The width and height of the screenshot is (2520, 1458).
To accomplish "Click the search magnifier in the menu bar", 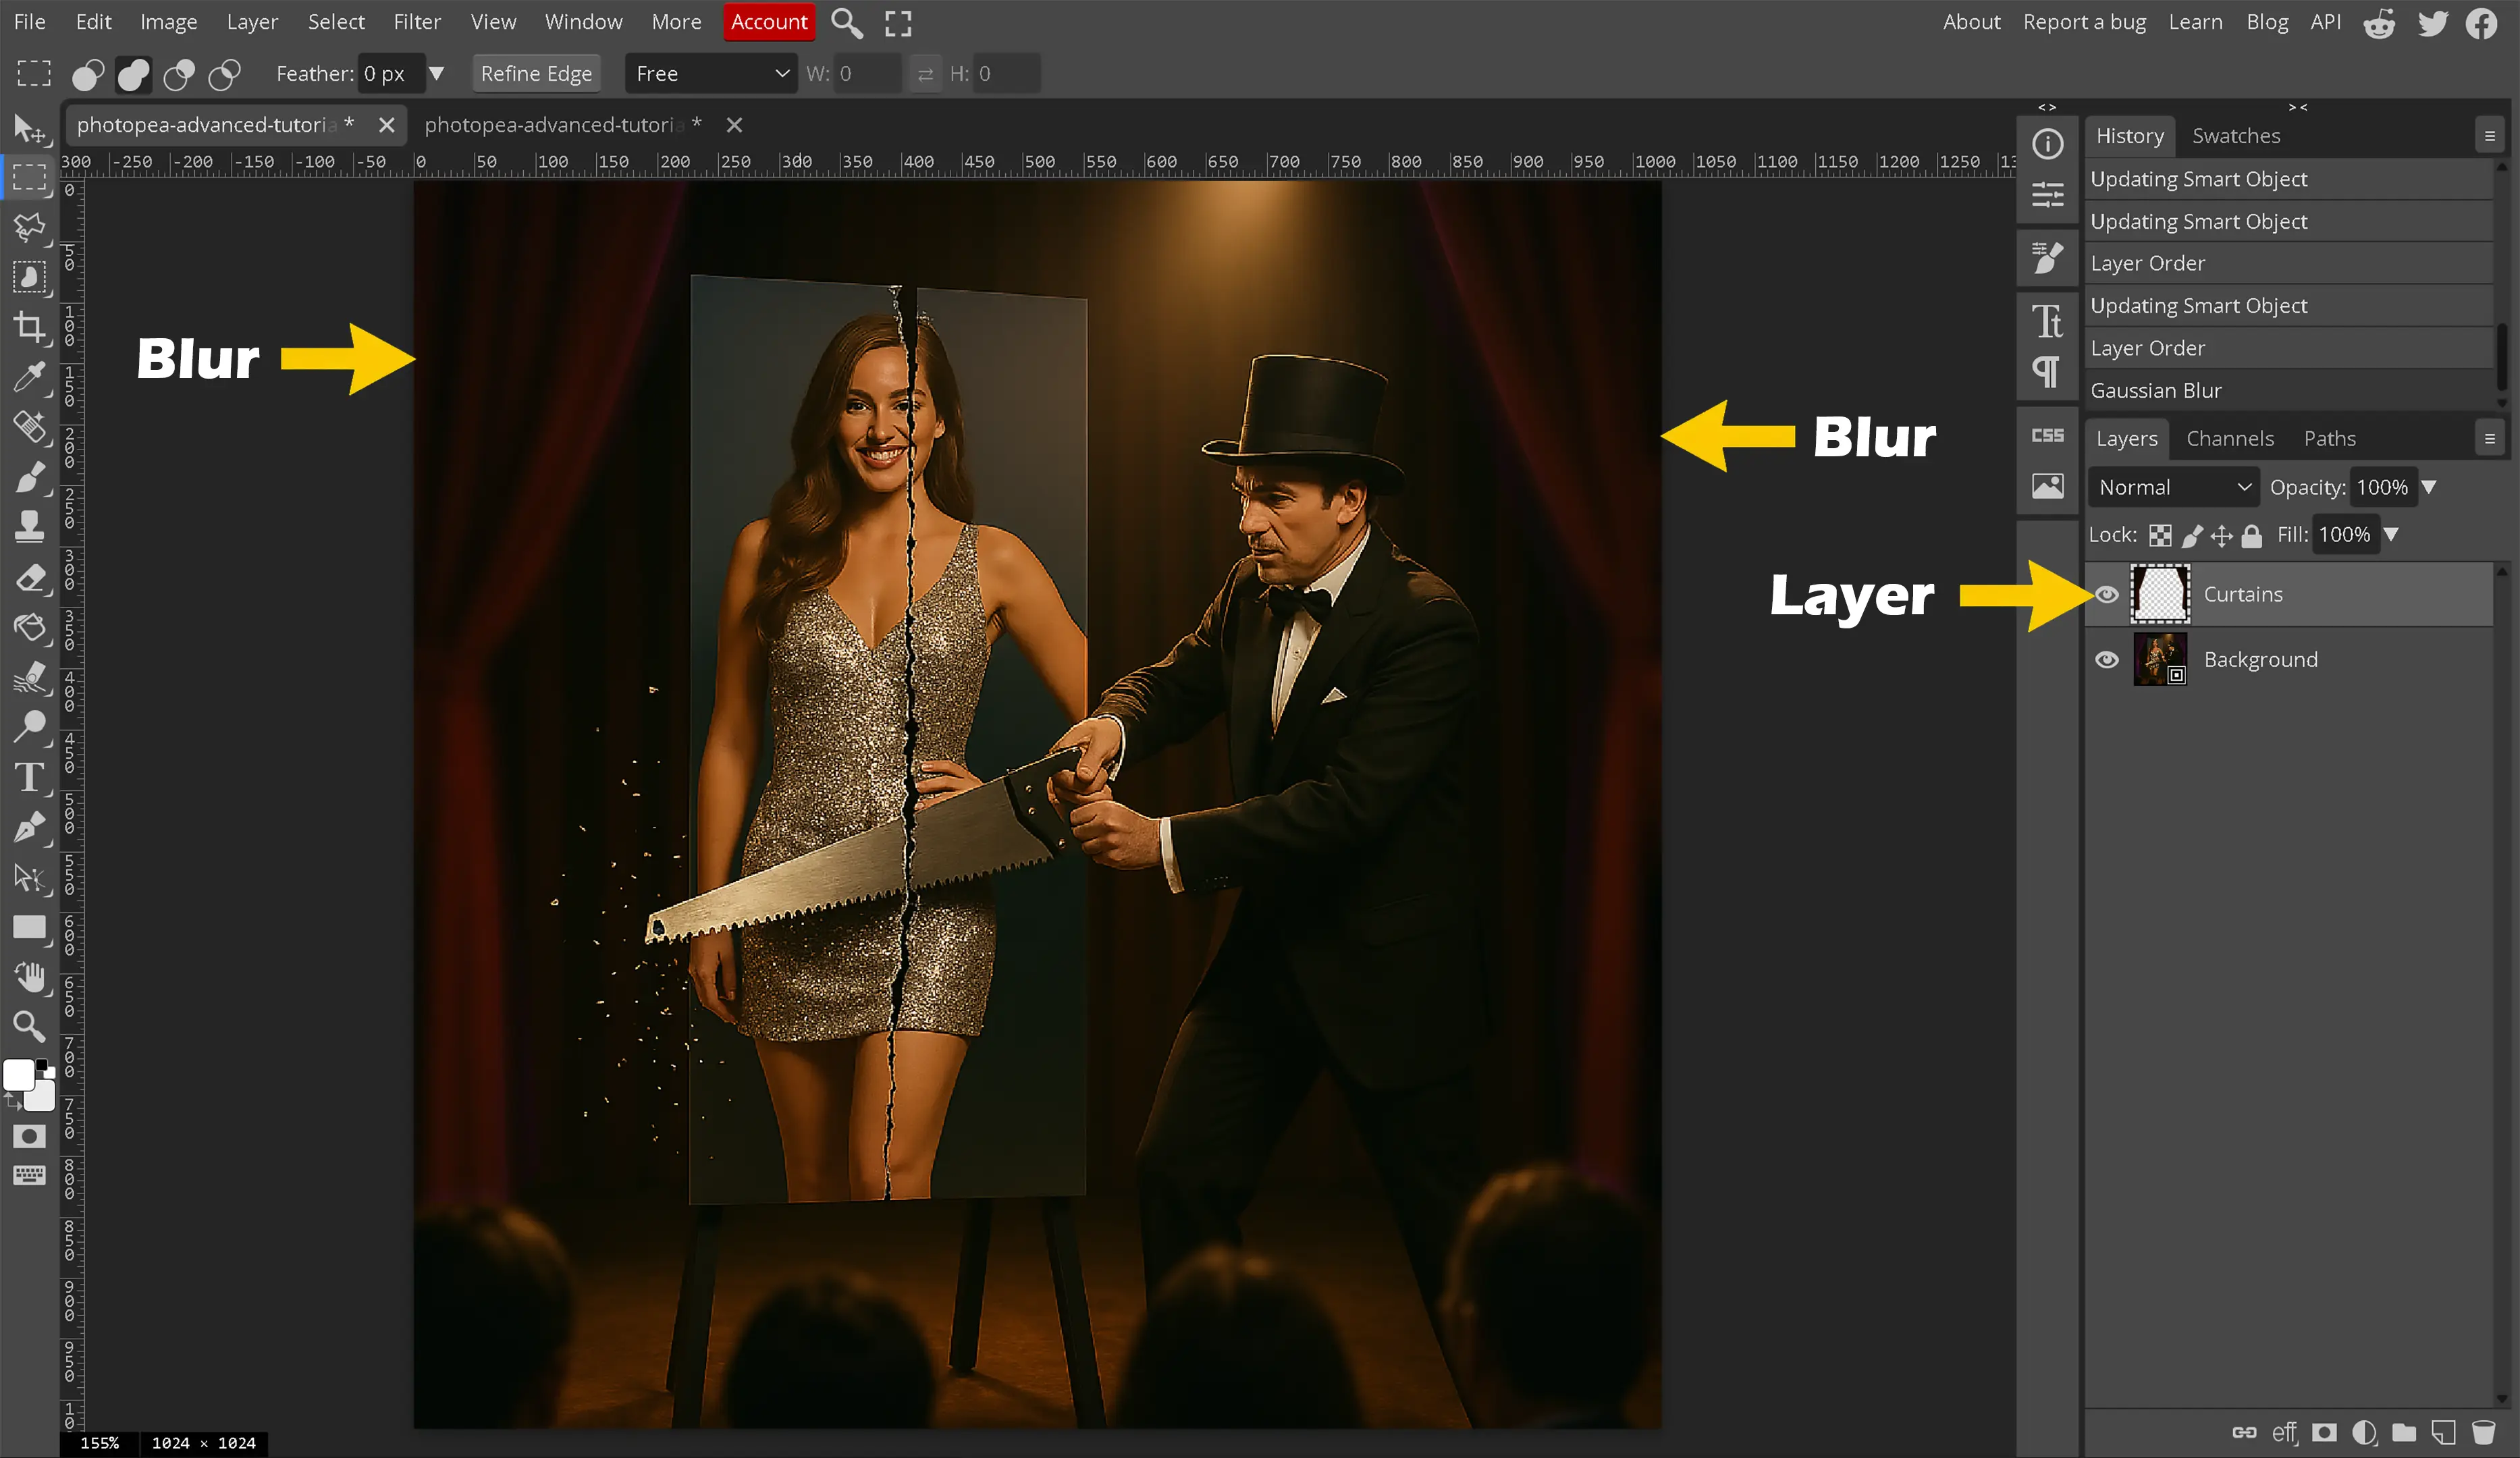I will point(846,22).
